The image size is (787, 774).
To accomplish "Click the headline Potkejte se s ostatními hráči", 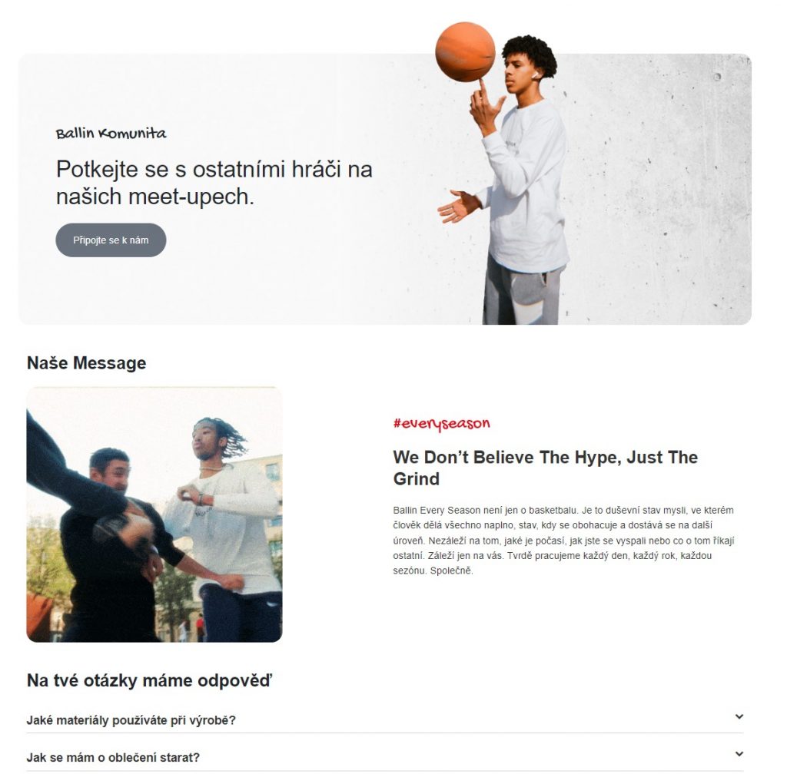I will click(214, 183).
